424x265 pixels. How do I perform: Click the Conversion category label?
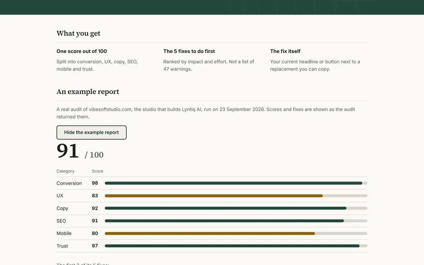click(69, 183)
